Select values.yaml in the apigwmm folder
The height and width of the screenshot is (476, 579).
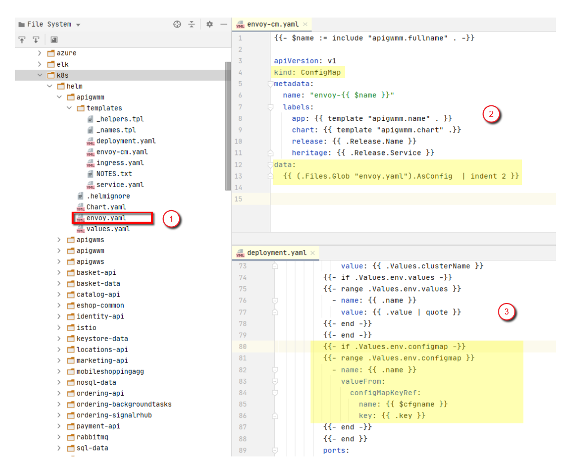(108, 229)
